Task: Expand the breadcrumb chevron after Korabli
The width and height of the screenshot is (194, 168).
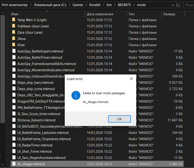Action: pyautogui.click(x=103, y=5)
